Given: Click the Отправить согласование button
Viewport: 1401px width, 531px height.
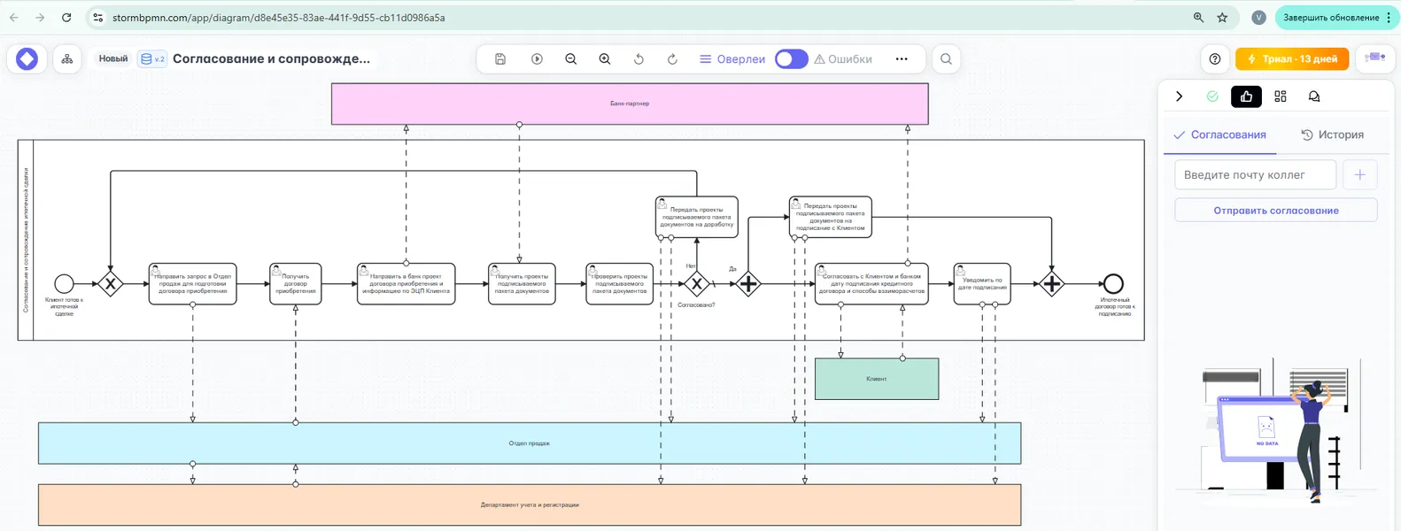Looking at the screenshot, I should pyautogui.click(x=1275, y=211).
